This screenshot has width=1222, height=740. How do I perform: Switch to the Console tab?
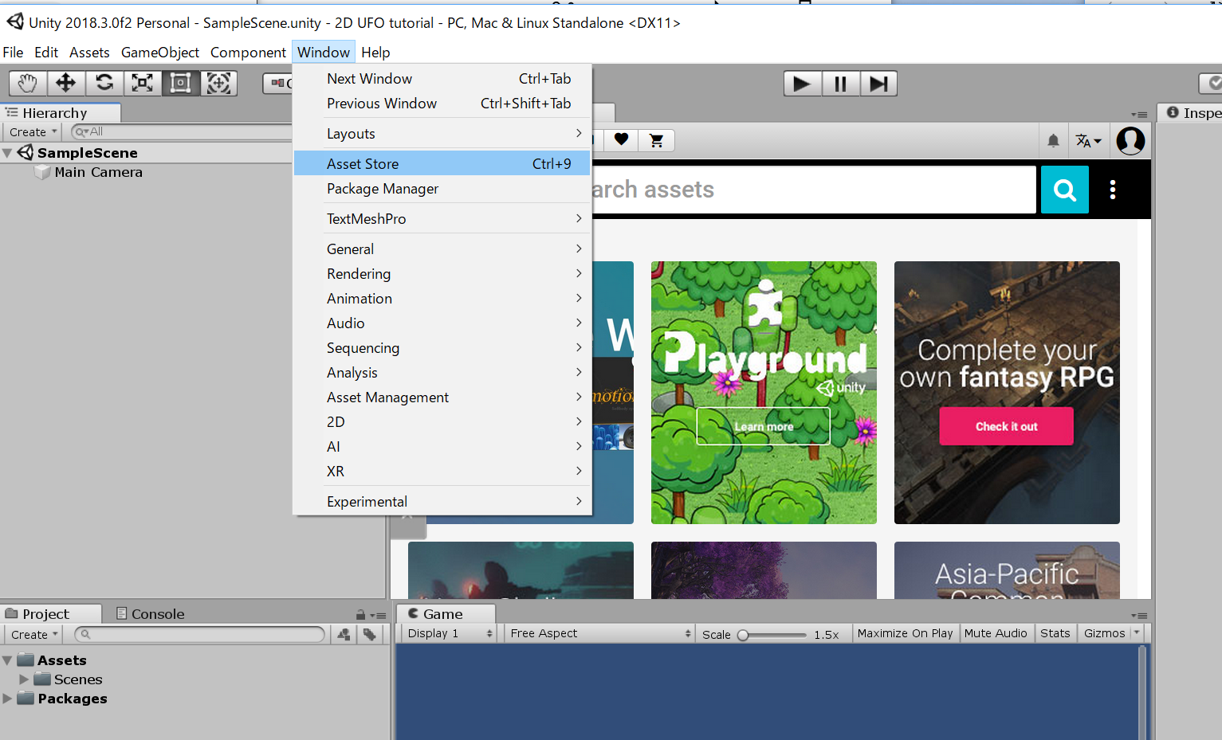click(151, 614)
